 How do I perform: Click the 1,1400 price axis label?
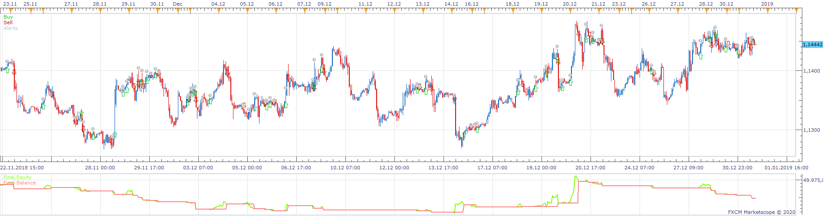812,71
